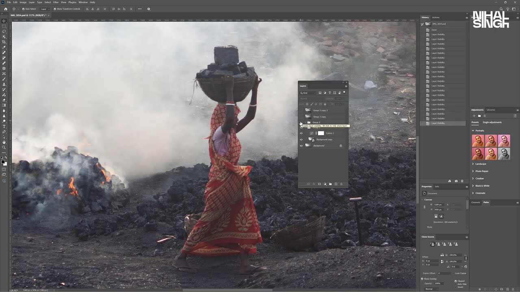The image size is (520, 292).
Task: Select Single adjustments view
Action: 492,122
